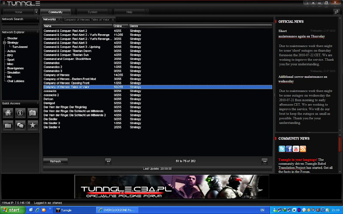Sort networks by Online column
Screen dimensions: 343x214
[x=120, y=26]
